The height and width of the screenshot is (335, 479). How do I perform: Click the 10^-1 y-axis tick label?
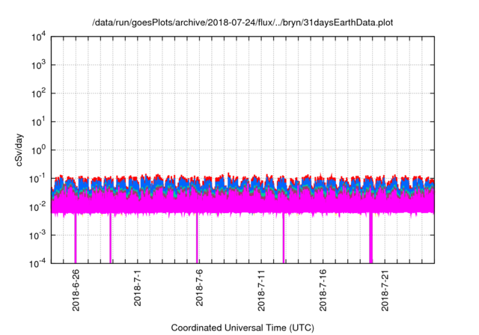pyautogui.click(x=37, y=179)
